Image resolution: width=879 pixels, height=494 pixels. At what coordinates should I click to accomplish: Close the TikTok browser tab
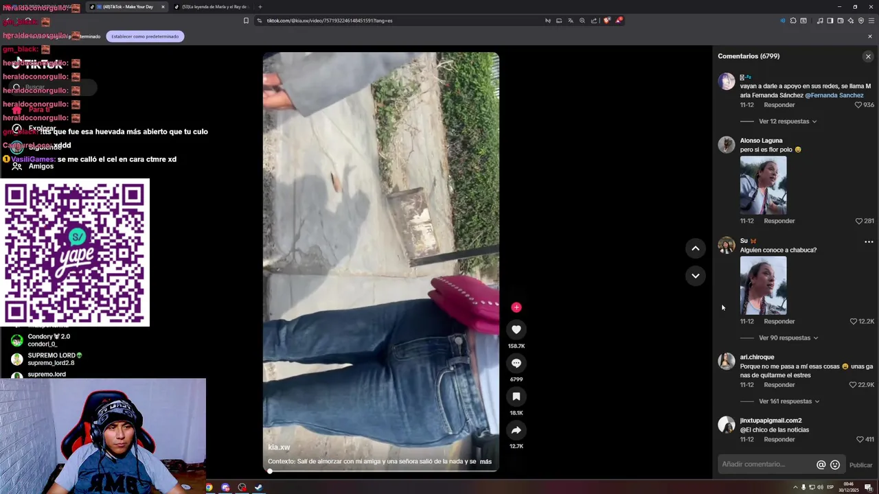[x=163, y=7]
